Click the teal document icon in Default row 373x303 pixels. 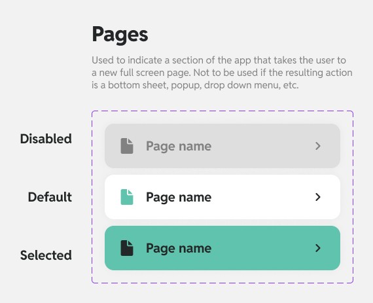(x=127, y=197)
